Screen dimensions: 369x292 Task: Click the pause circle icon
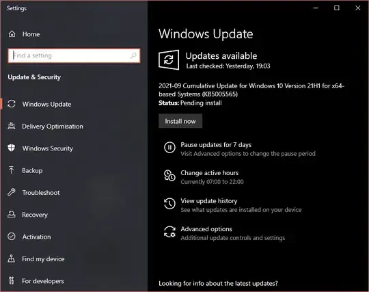pyautogui.click(x=169, y=148)
